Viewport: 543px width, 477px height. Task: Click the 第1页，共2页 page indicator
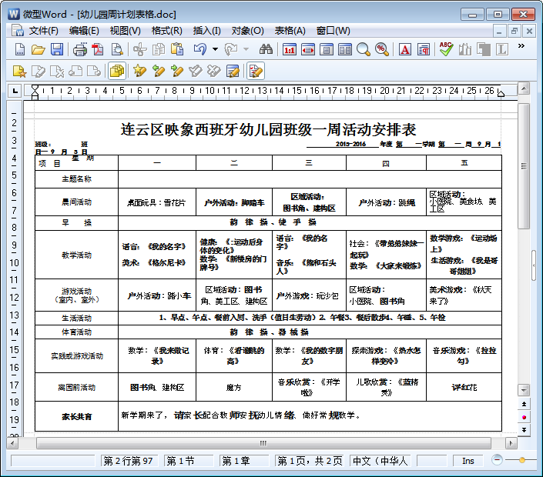tap(310, 461)
